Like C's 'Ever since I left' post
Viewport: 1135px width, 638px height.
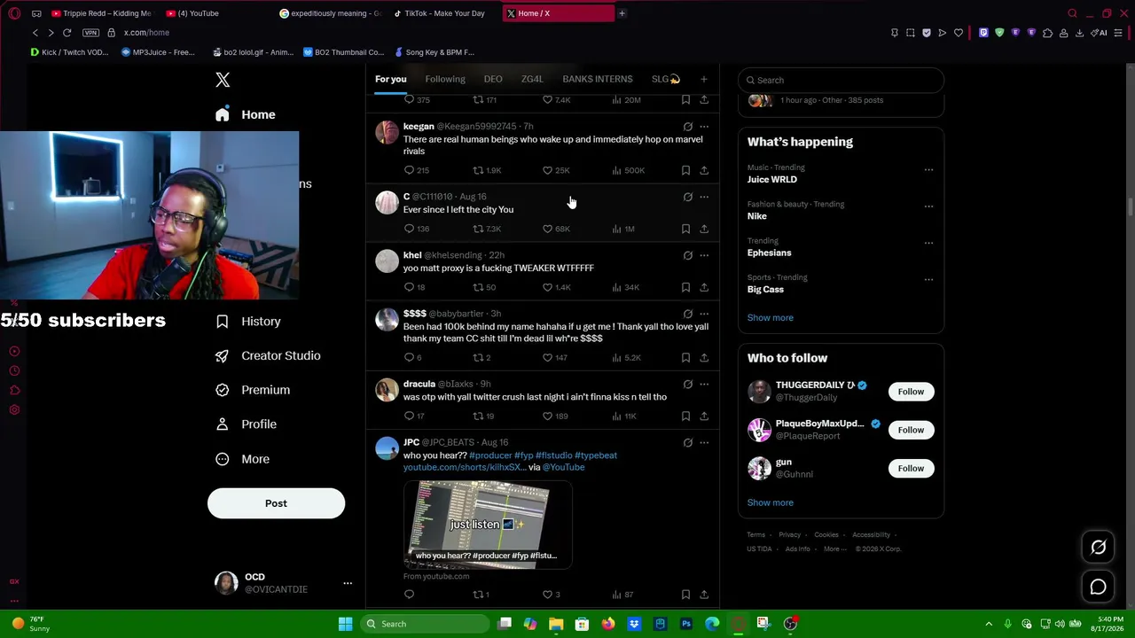point(547,229)
